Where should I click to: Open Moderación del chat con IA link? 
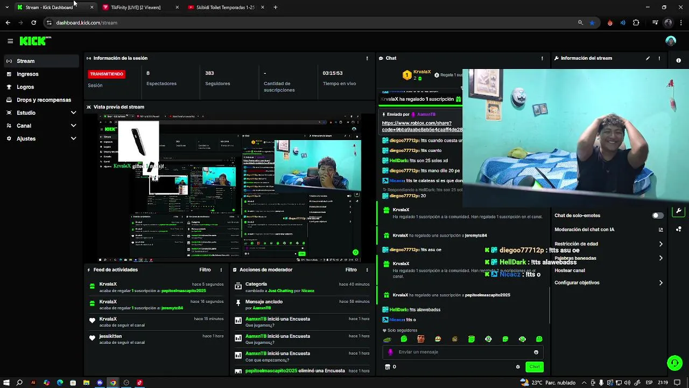click(609, 230)
